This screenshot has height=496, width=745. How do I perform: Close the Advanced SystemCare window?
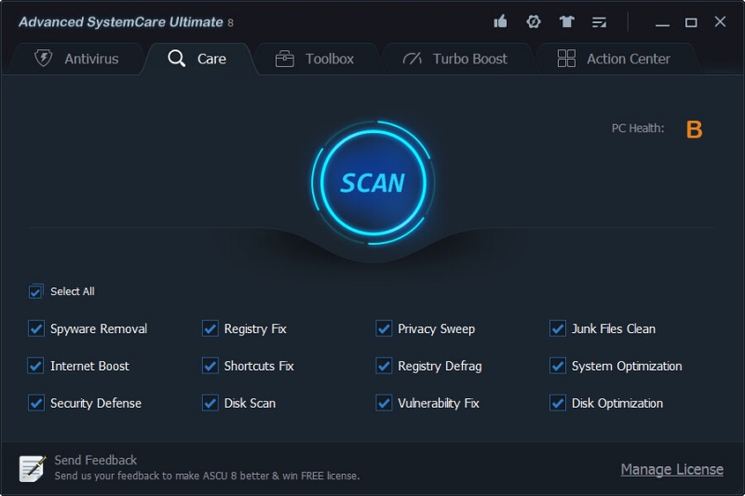click(720, 21)
